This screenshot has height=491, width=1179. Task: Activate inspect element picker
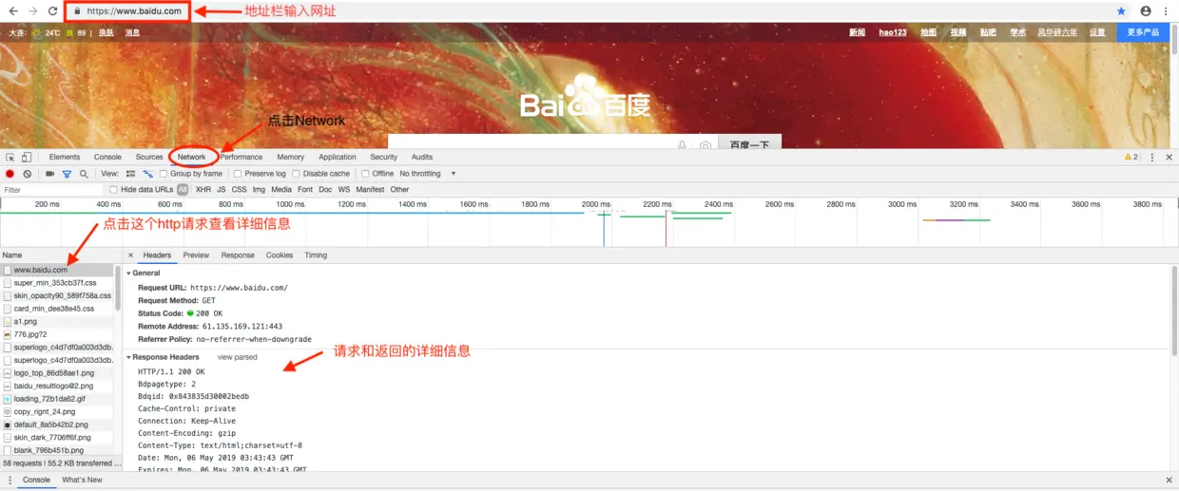10,157
